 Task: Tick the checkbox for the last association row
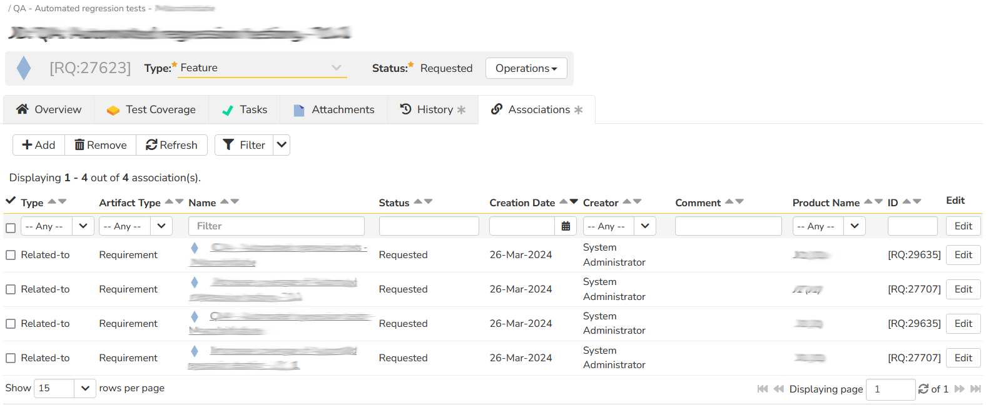pos(11,358)
